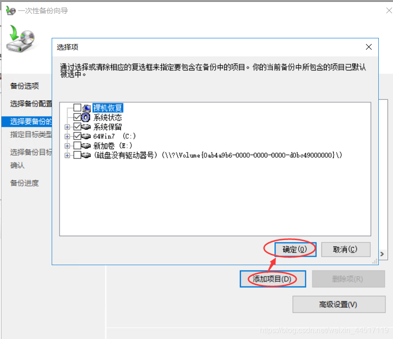The width and height of the screenshot is (393, 339).
Task: Go to 选择备份配置 wizard step
Action: (31, 103)
